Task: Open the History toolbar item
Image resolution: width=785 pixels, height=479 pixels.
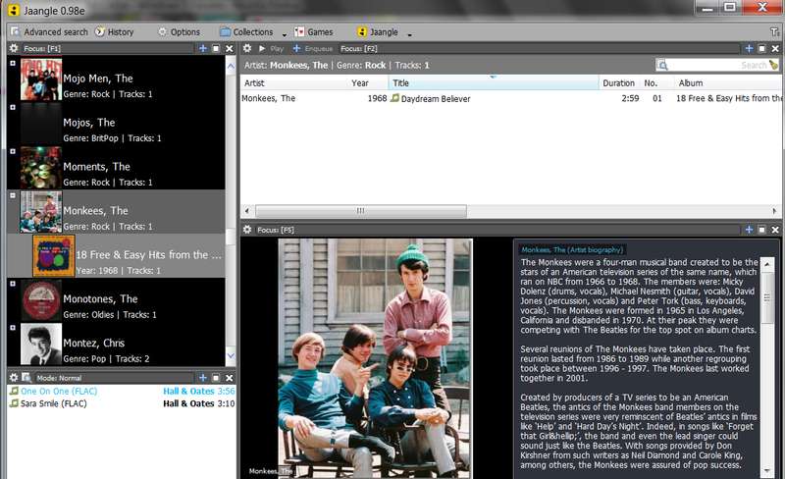Action: [x=115, y=32]
